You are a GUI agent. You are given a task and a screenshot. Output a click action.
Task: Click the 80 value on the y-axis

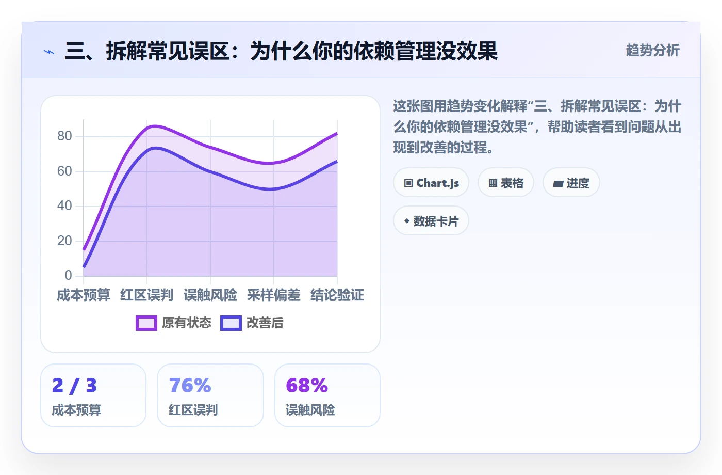tap(64, 136)
